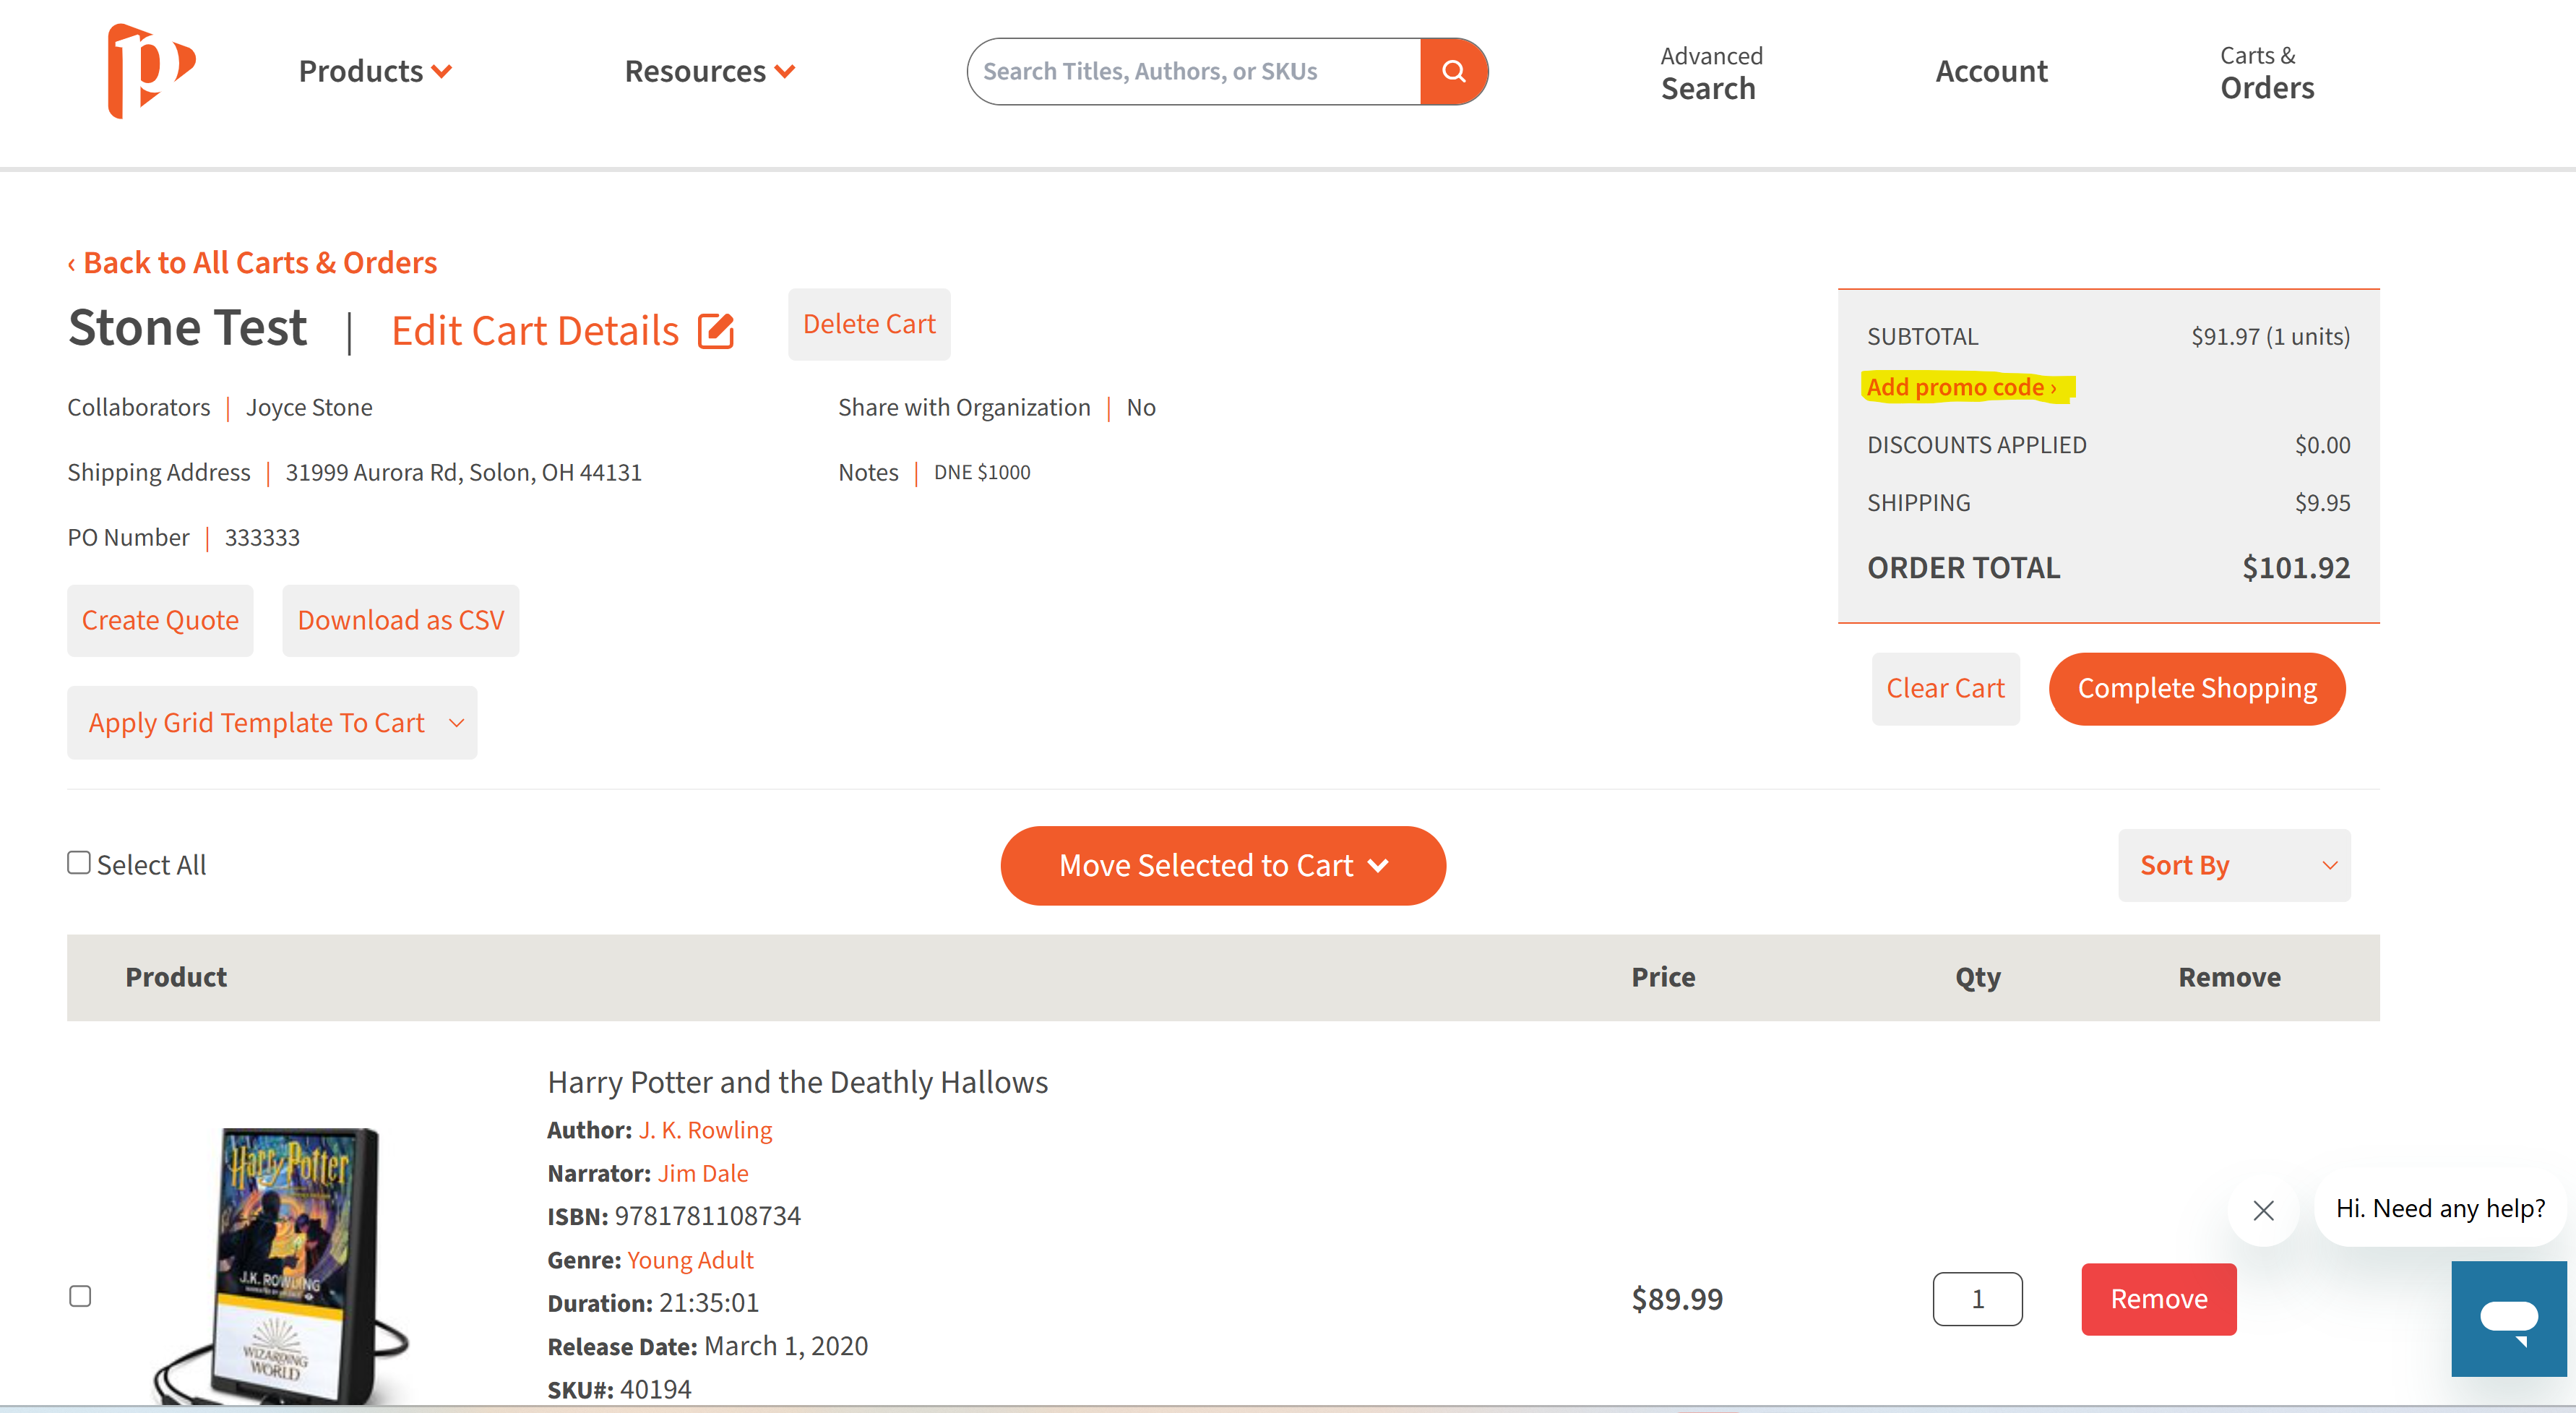Check the Harry Potter item checkbox
The image size is (2576, 1413).
click(80, 1296)
